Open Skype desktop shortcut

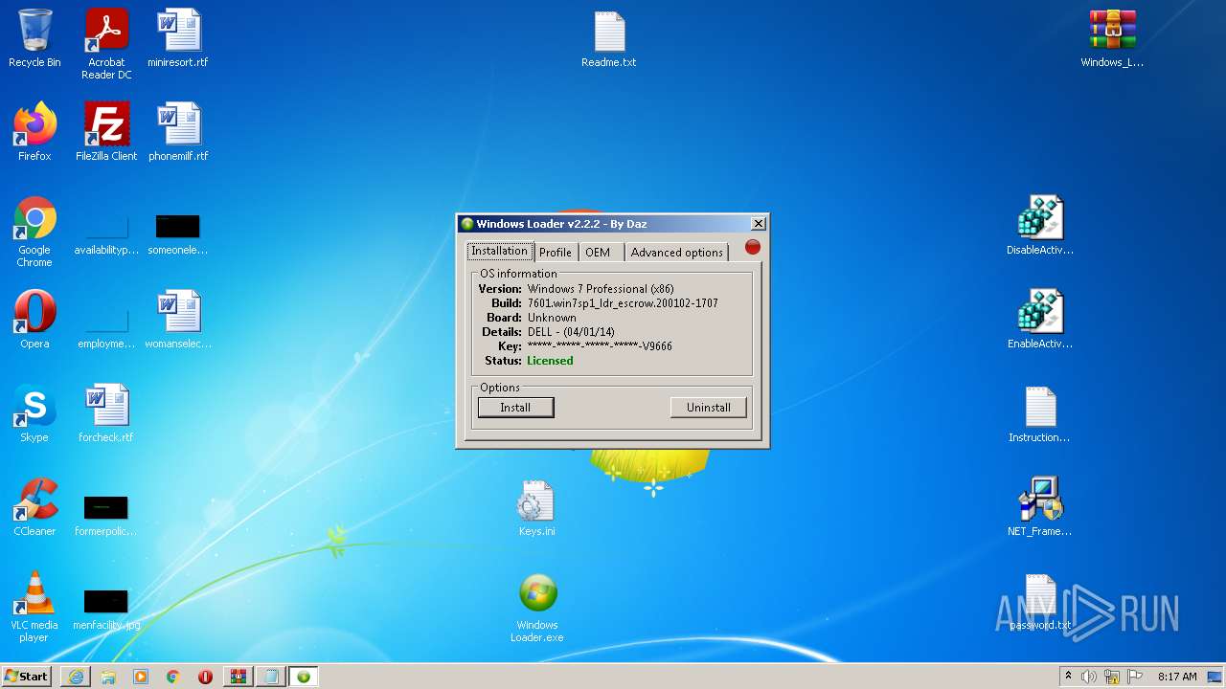coord(34,413)
